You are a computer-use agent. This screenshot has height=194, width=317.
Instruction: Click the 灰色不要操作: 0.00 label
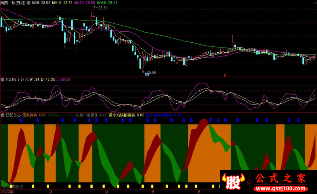pyautogui.click(x=92, y=115)
